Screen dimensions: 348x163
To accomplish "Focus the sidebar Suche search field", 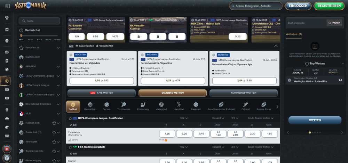I will tap(40, 21).
